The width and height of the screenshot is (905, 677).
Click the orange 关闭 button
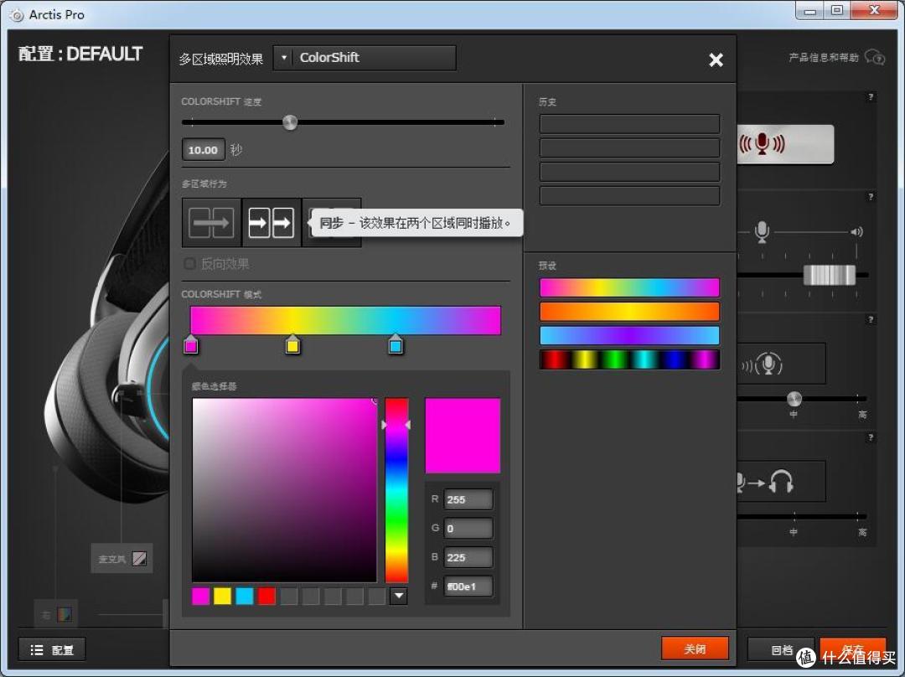pyautogui.click(x=695, y=649)
